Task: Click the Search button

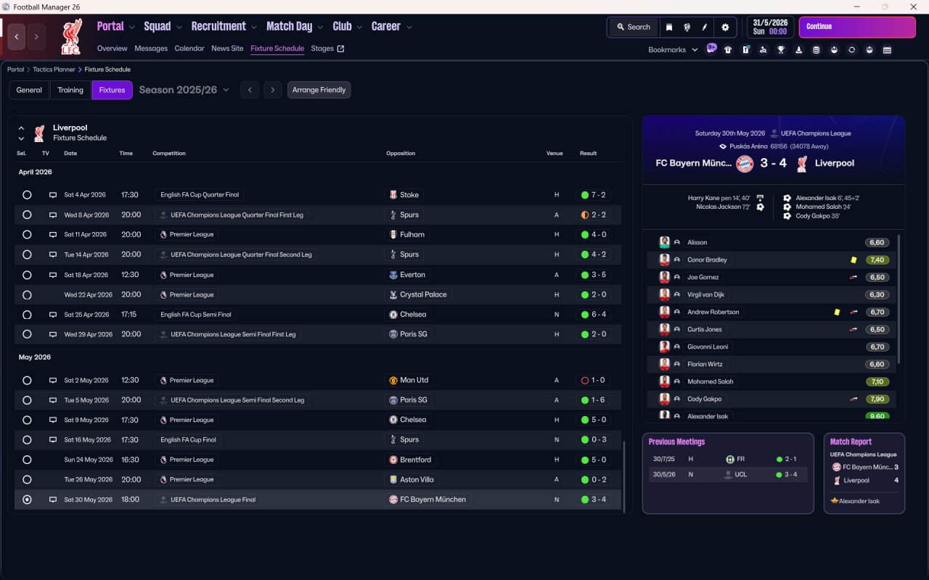Action: coord(634,28)
